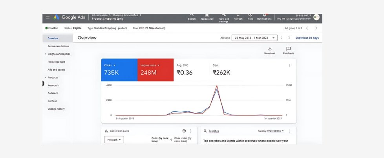Click the Search magnifier icon in header
The height and width of the screenshot is (158, 384).
pyautogui.click(x=192, y=15)
